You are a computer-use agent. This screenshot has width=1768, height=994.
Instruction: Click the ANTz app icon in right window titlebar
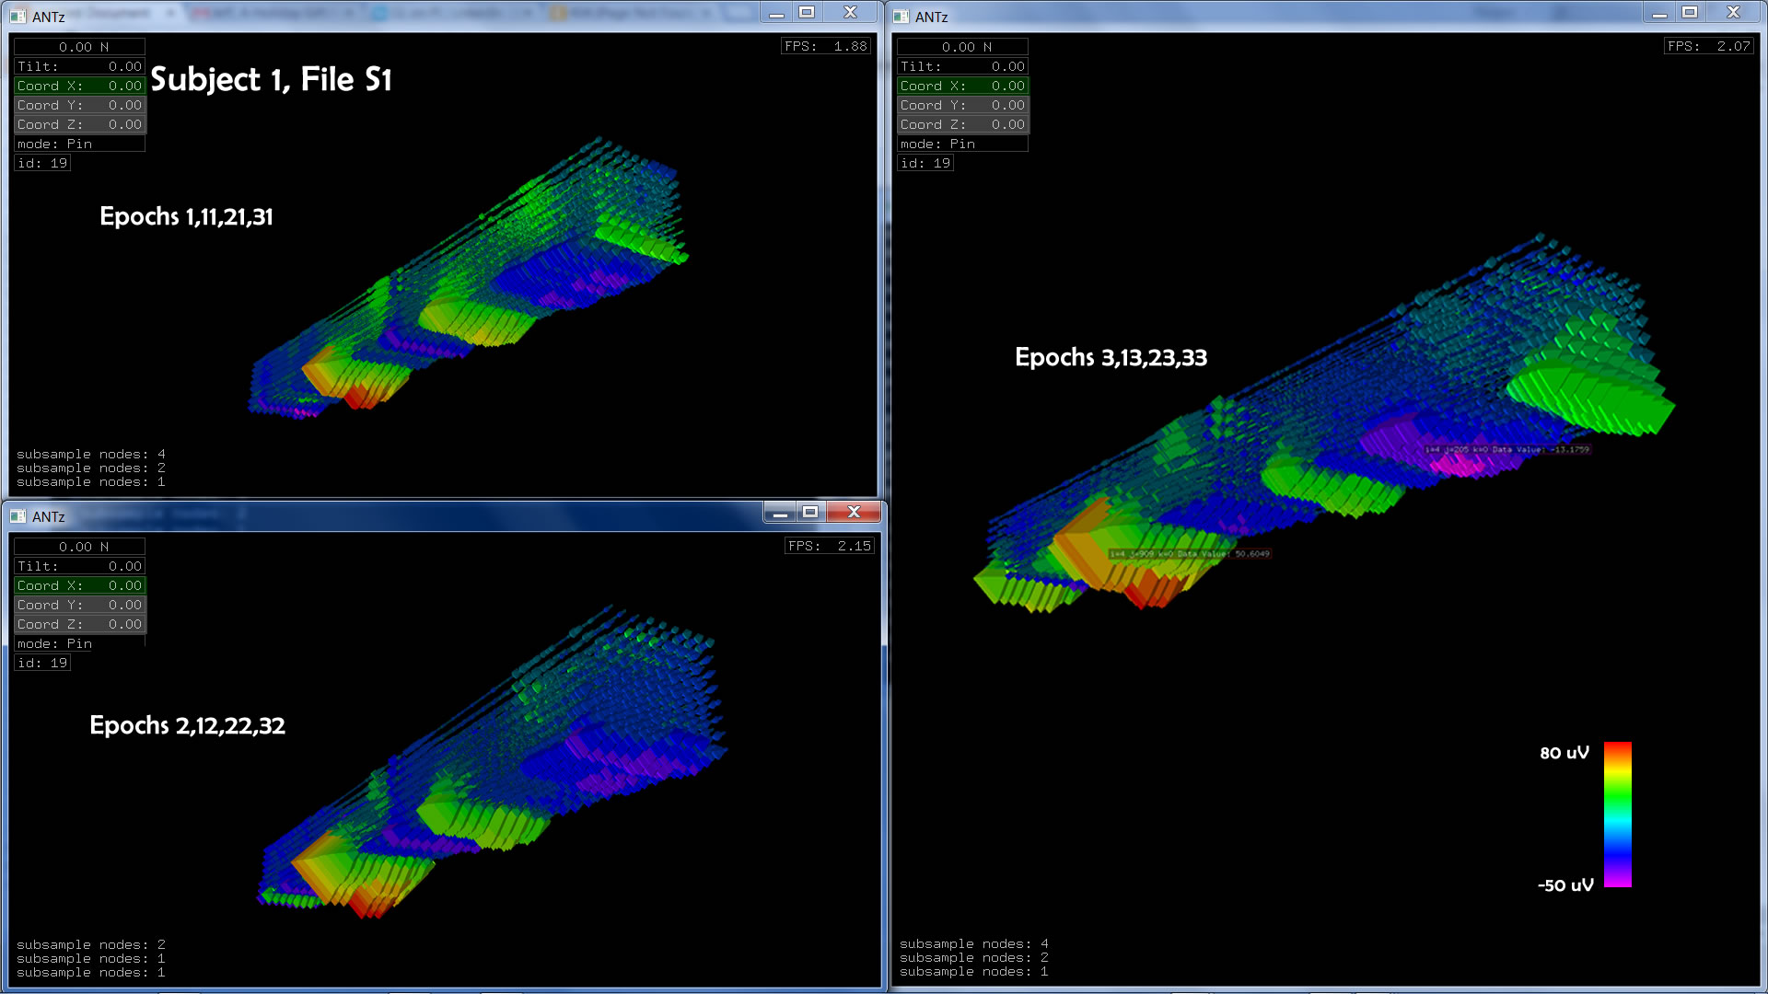(x=901, y=17)
